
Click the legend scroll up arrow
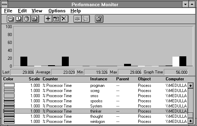pyautogui.click(x=190, y=85)
